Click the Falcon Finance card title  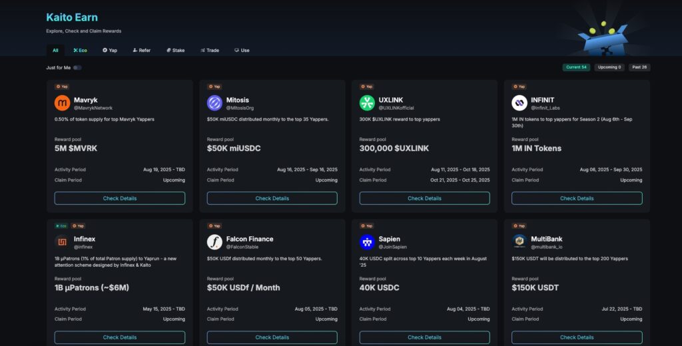(250, 239)
